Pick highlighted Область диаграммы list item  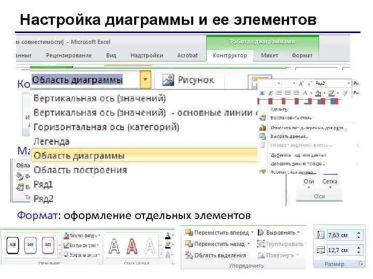[x=145, y=156]
